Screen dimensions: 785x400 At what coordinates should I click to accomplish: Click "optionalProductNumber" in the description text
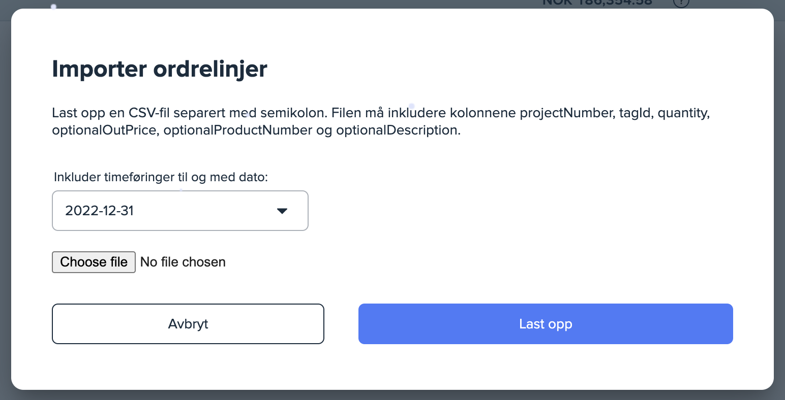click(x=237, y=130)
